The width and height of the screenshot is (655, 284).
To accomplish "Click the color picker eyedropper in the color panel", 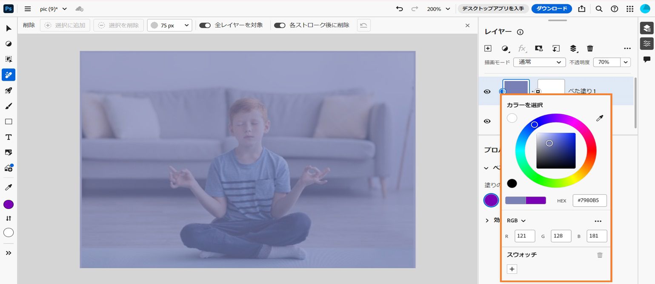I will 600,118.
